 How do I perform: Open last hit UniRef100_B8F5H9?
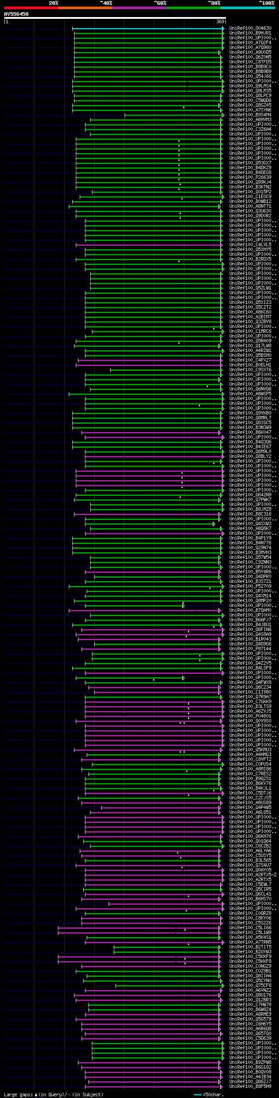250,1087
